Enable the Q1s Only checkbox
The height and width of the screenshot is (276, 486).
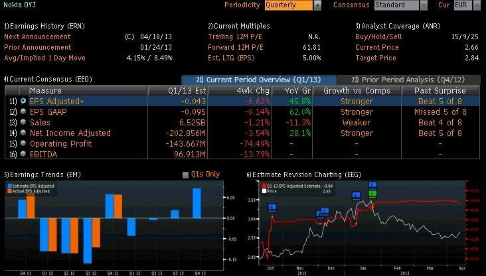(x=185, y=175)
